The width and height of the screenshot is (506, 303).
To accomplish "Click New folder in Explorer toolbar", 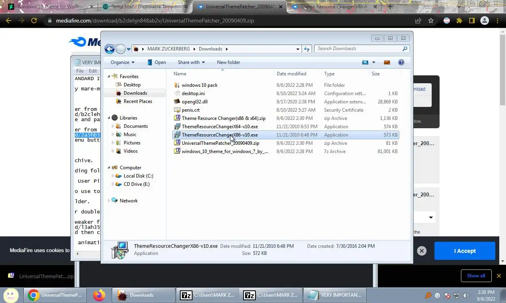I will pyautogui.click(x=228, y=62).
